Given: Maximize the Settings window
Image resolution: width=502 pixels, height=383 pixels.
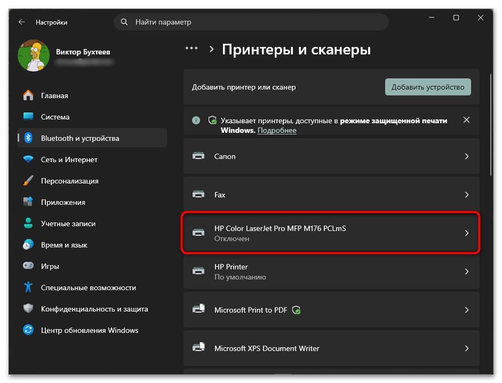Looking at the screenshot, I should (x=456, y=18).
